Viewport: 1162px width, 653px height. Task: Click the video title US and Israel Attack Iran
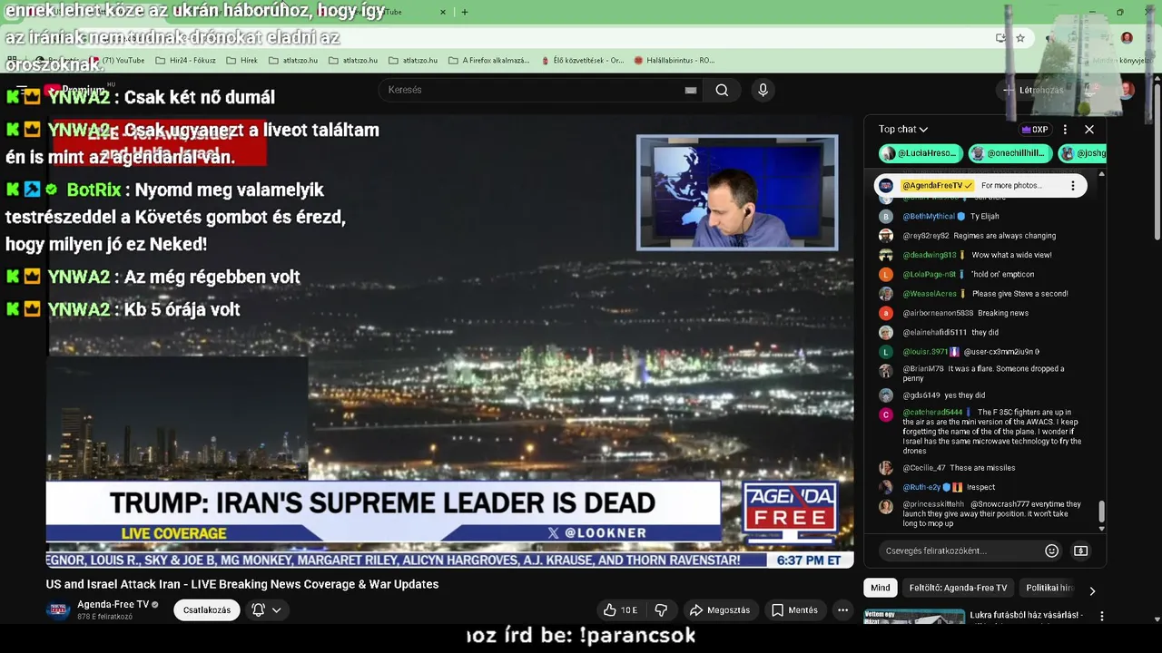(x=242, y=584)
